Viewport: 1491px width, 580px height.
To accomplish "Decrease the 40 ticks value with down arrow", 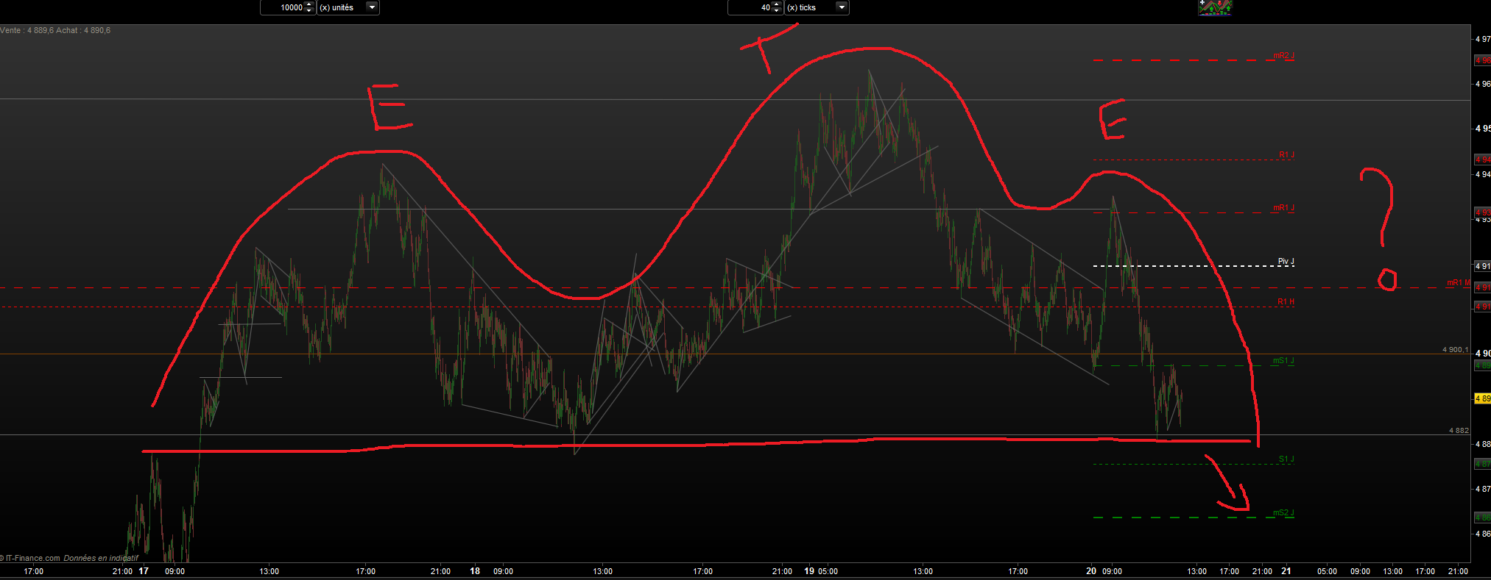I will point(777,11).
